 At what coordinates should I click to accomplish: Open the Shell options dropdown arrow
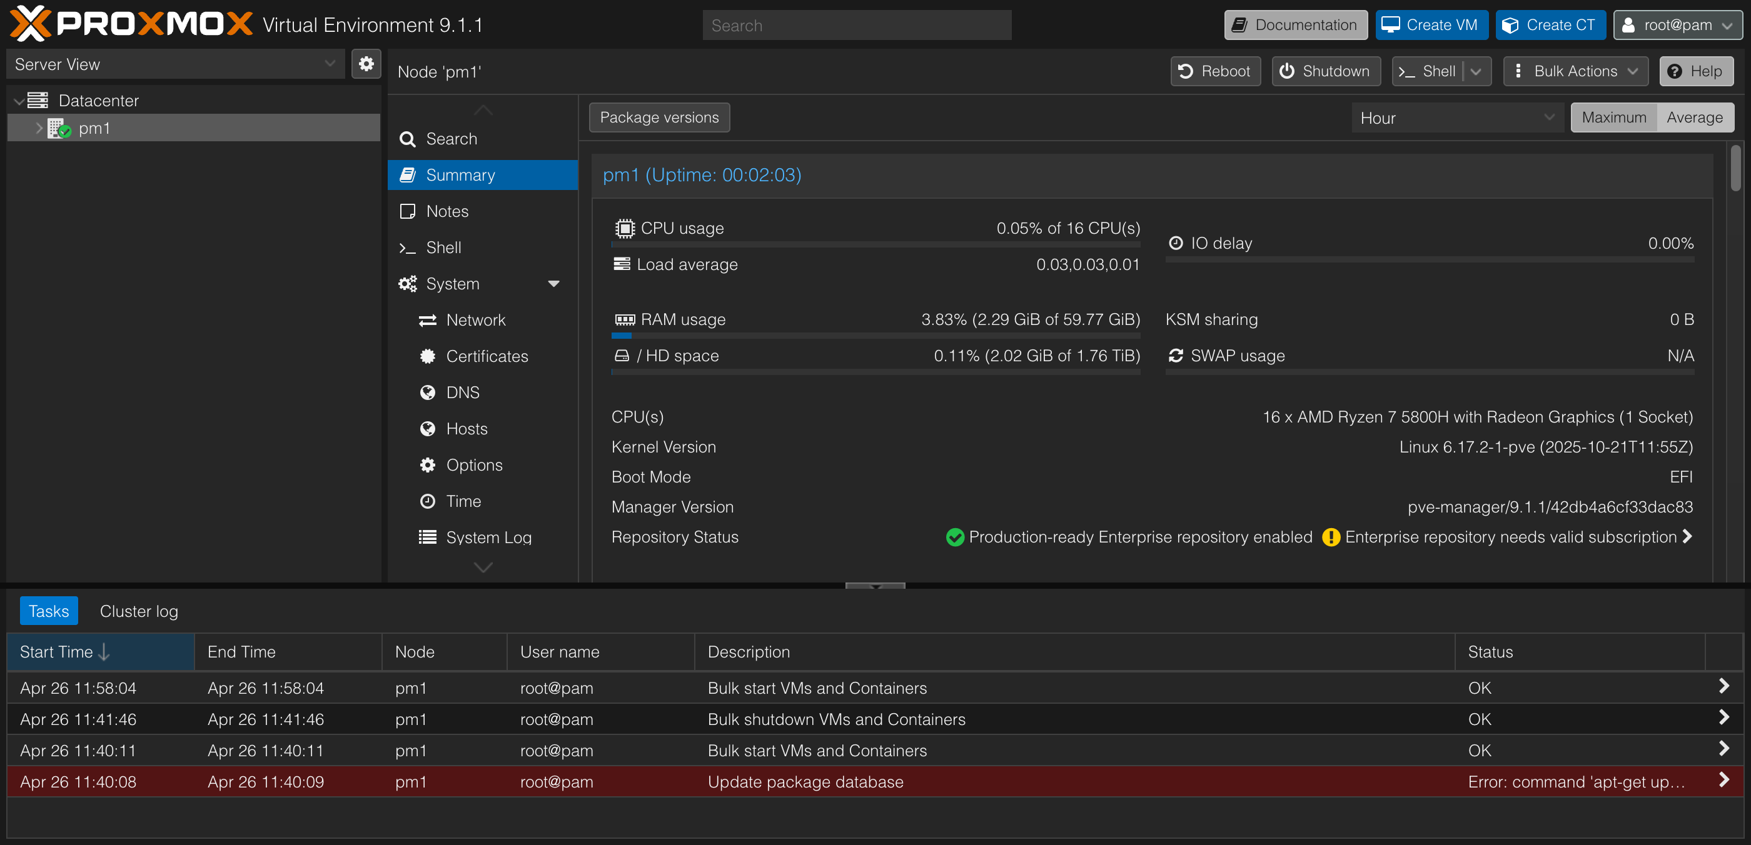tap(1476, 71)
